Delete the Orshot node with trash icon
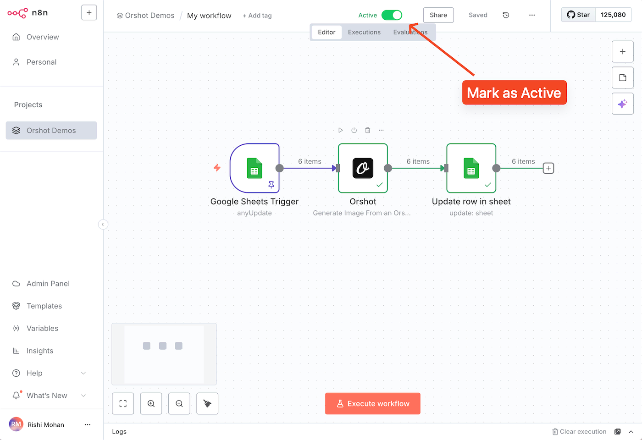 [x=367, y=130]
